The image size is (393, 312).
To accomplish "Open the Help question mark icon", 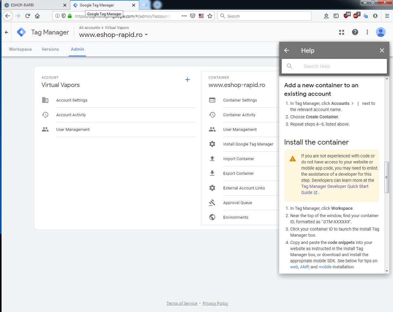I will pyautogui.click(x=355, y=32).
